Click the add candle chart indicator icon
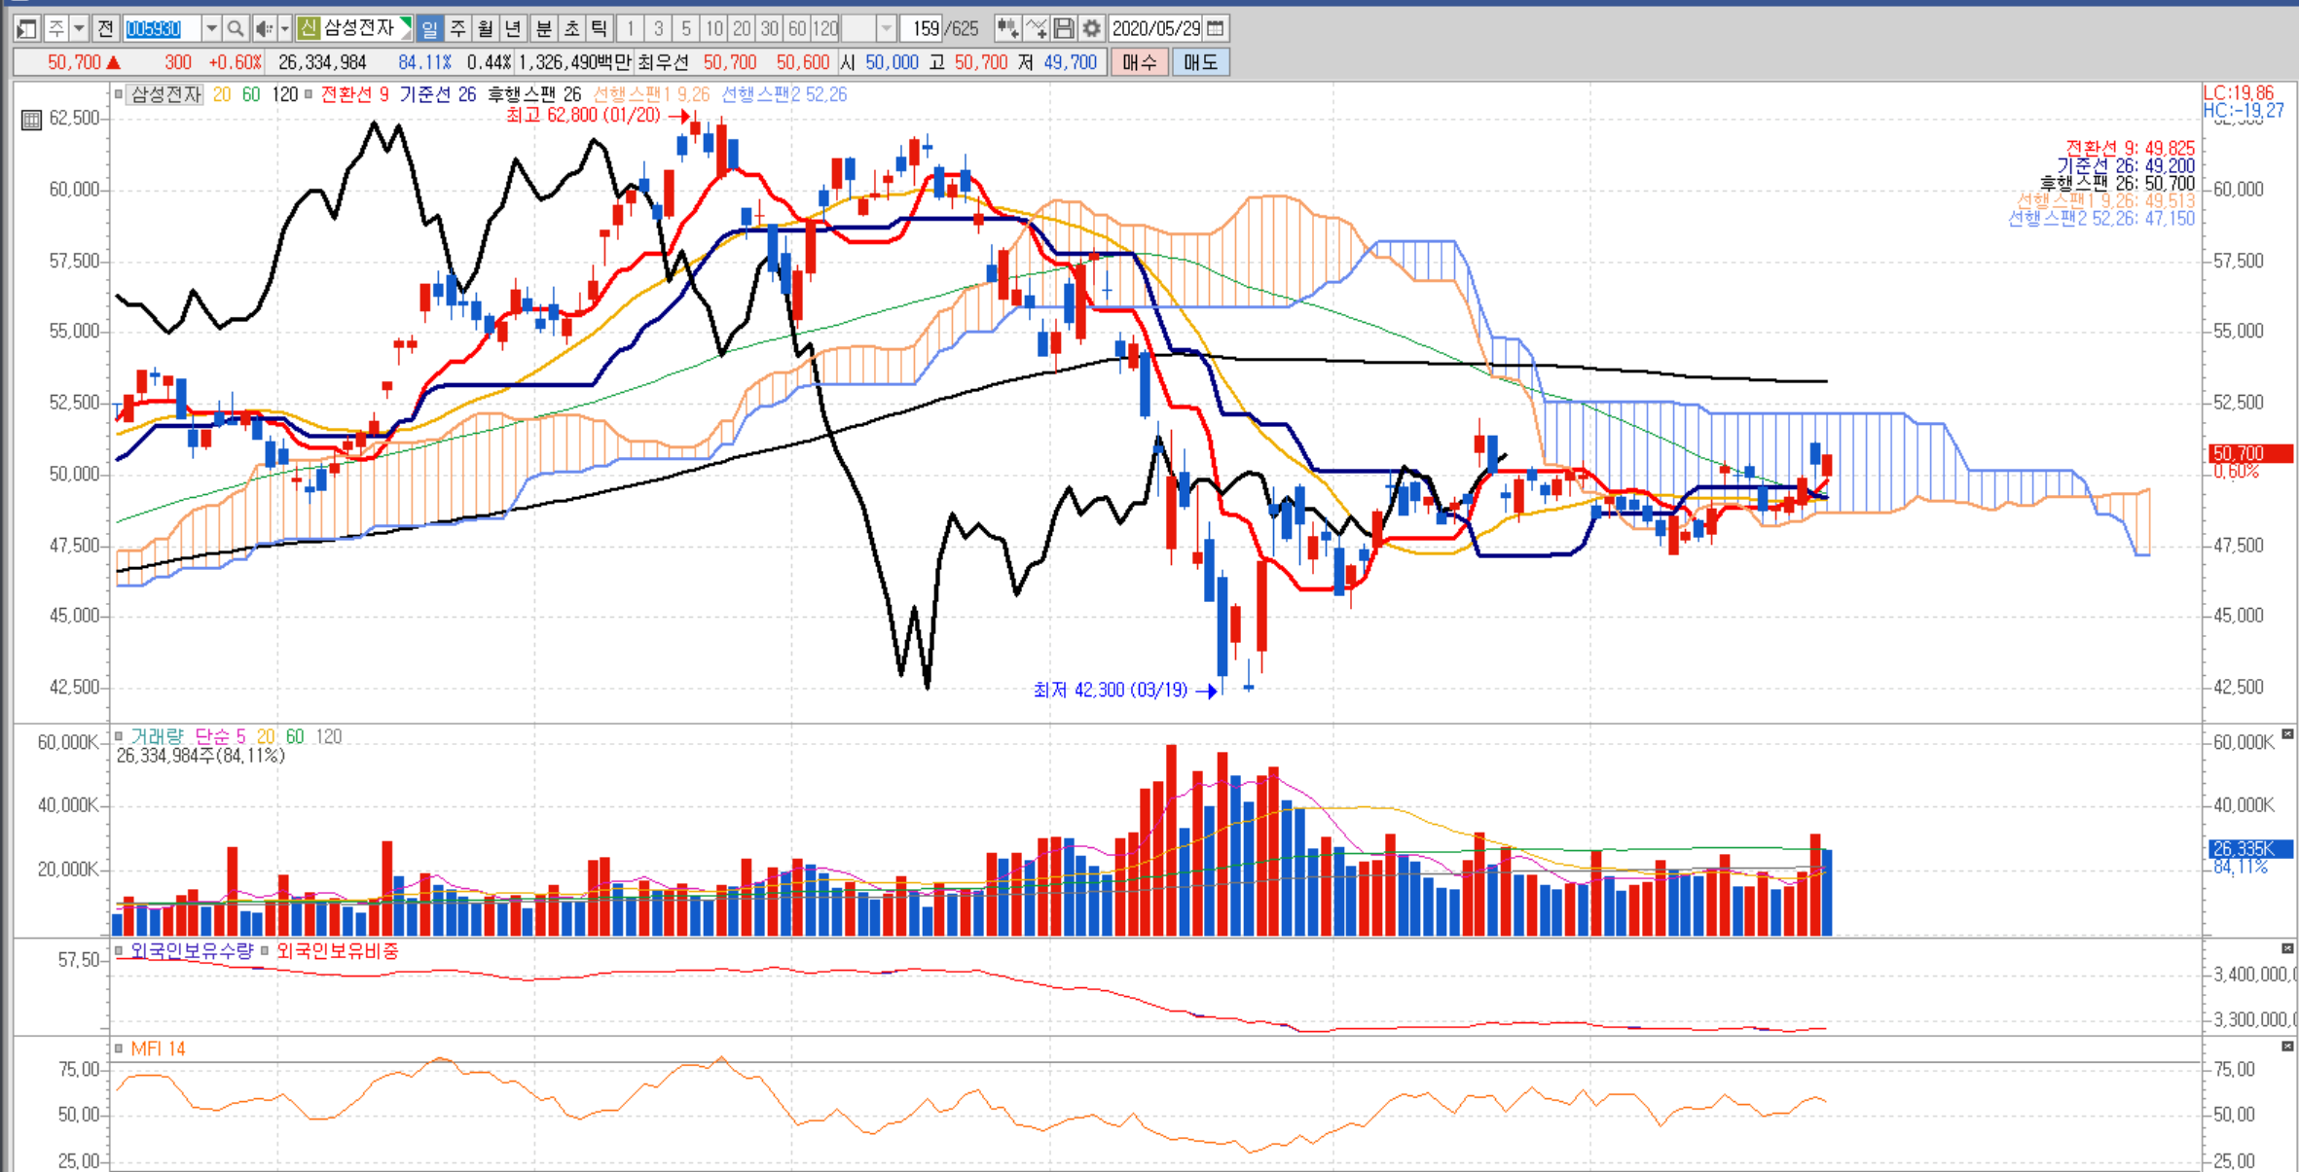2299x1172 pixels. point(1007,29)
